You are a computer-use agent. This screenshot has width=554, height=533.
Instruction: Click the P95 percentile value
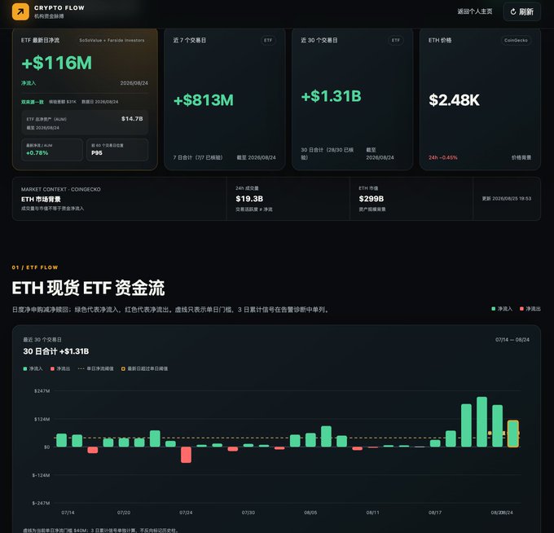coord(97,152)
